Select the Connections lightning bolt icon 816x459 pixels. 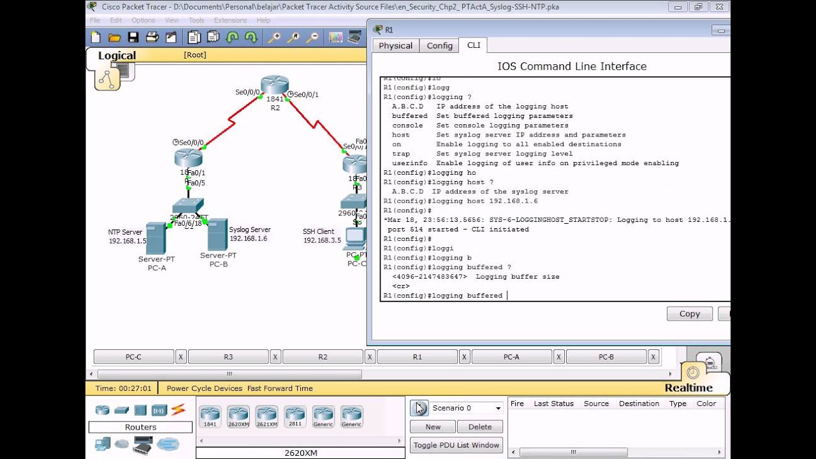coord(178,409)
